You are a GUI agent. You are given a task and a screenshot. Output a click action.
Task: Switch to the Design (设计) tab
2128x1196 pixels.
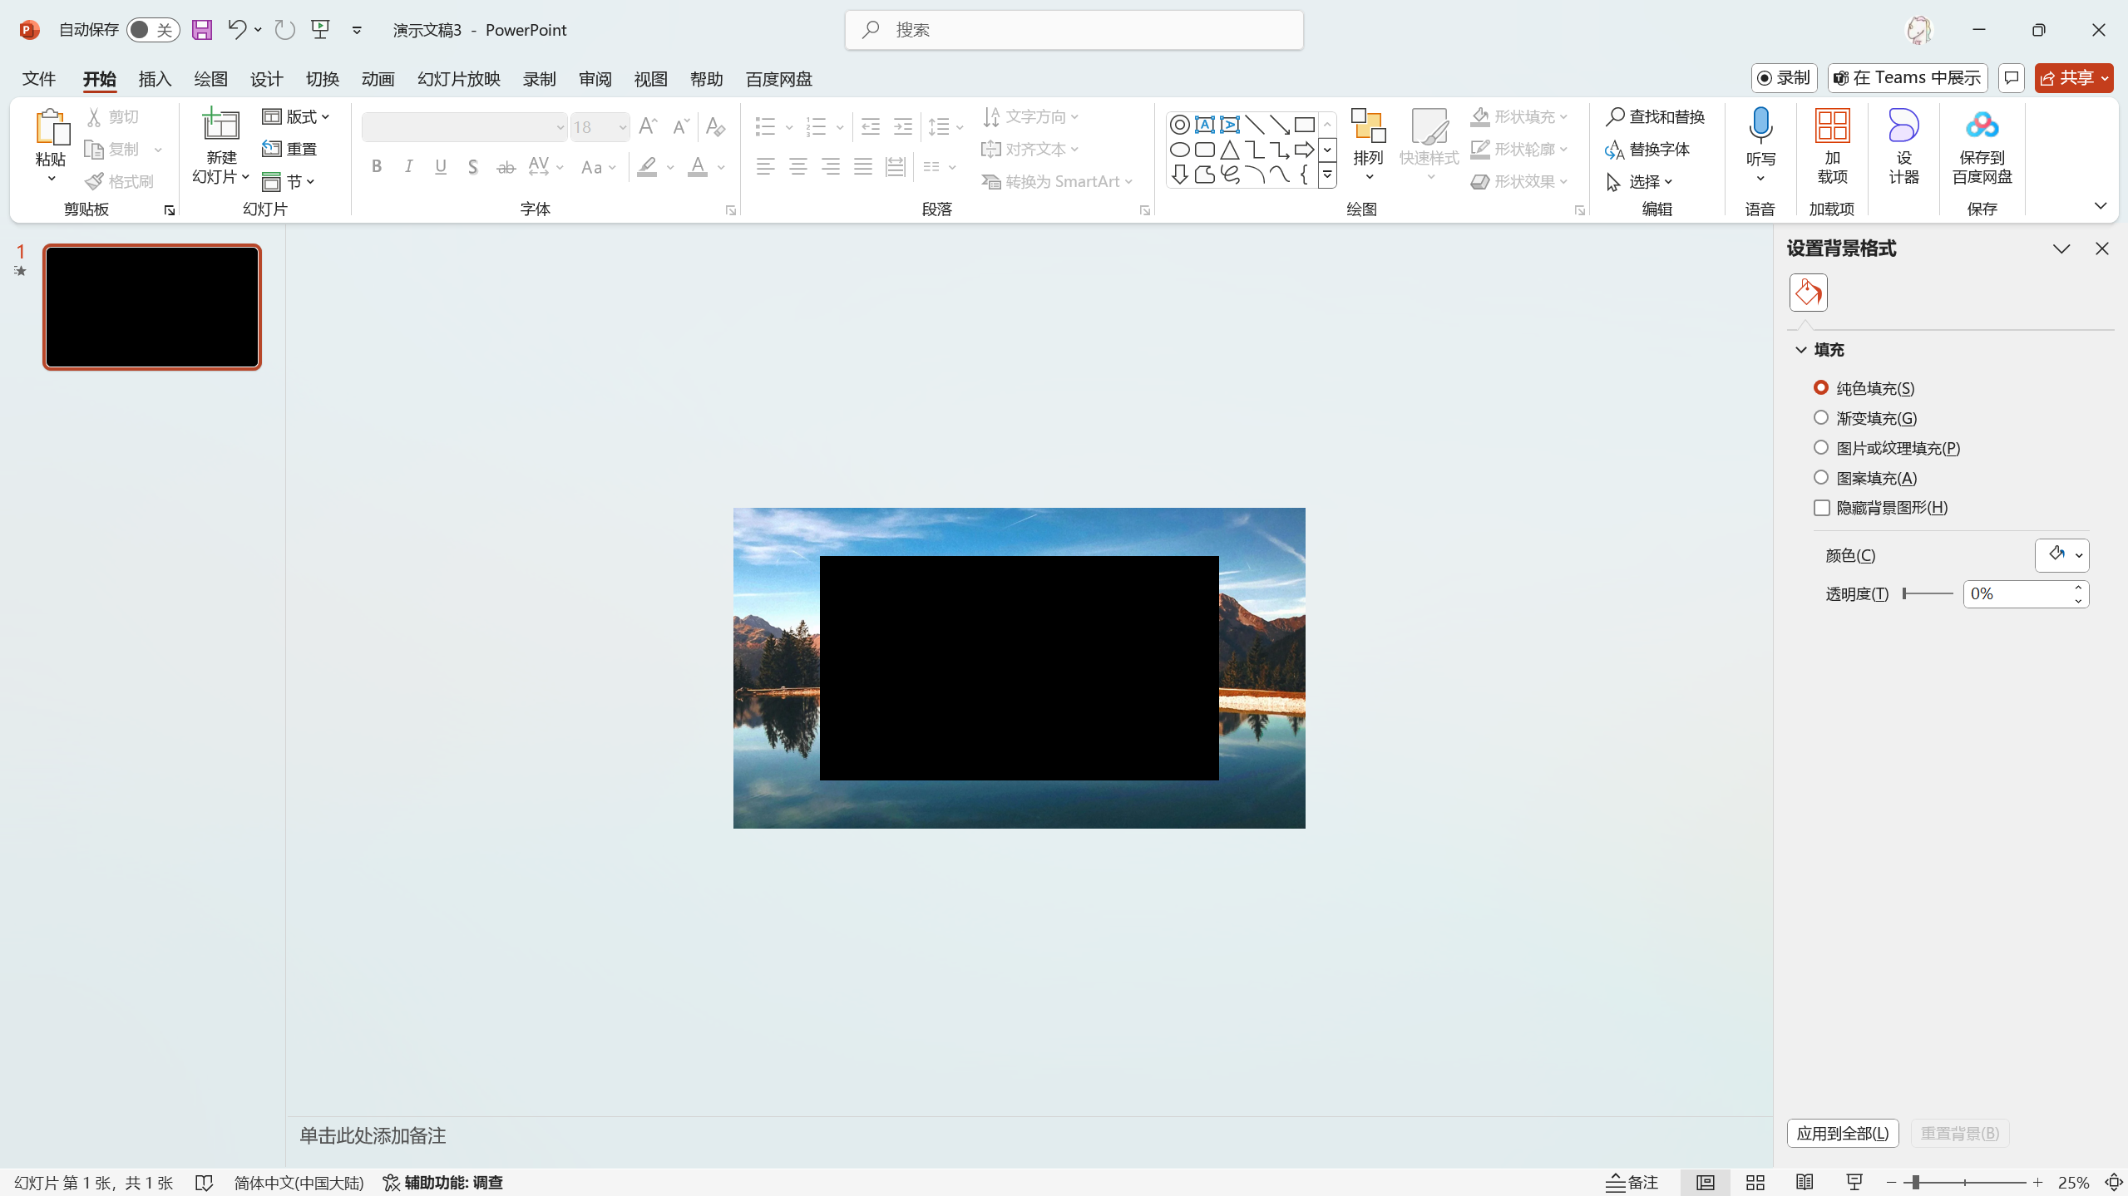coord(266,79)
